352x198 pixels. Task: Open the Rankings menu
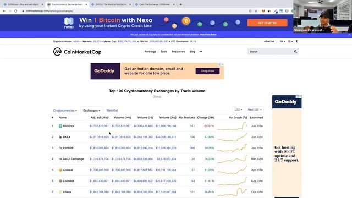[150, 52]
